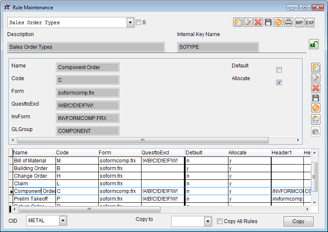Uncheck the Allocate checkbox
Viewport: 328px width, 232px height.
coord(279,83)
